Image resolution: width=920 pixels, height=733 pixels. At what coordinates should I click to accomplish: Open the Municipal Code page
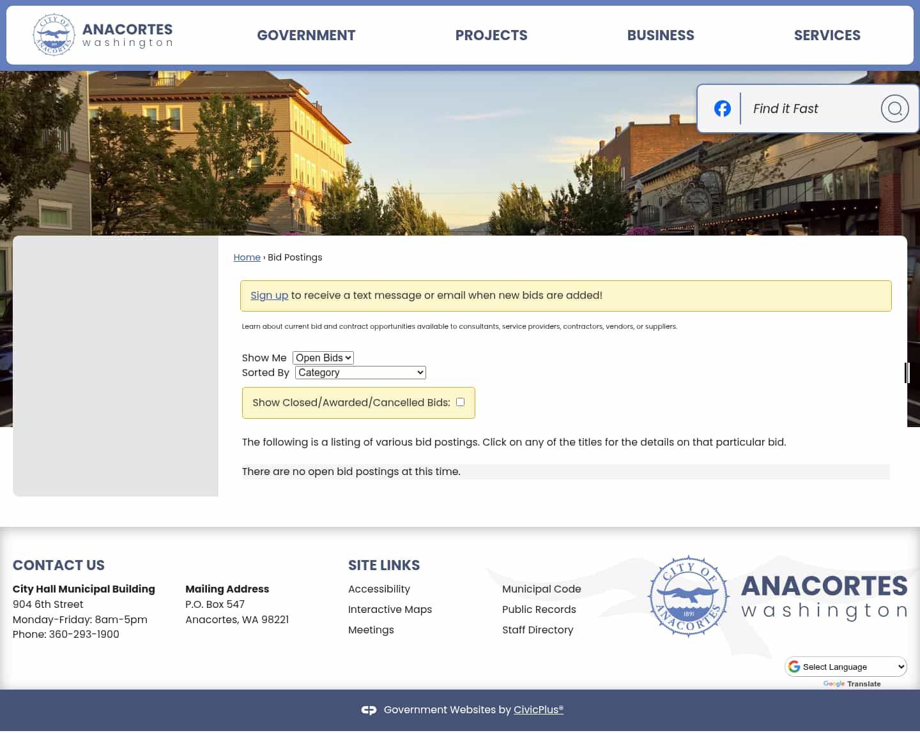(x=541, y=589)
